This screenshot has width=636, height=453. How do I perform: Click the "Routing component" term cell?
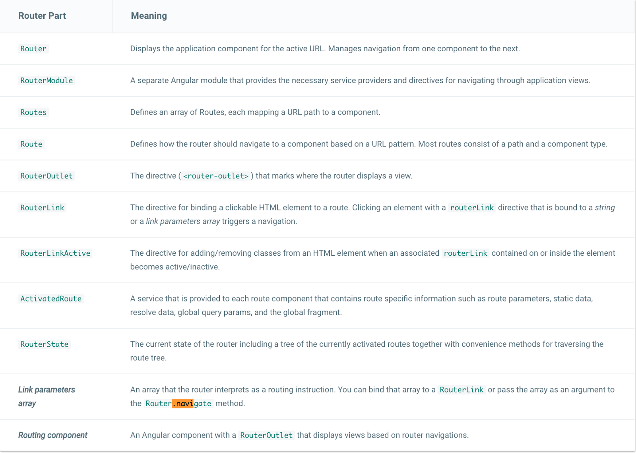pos(53,436)
